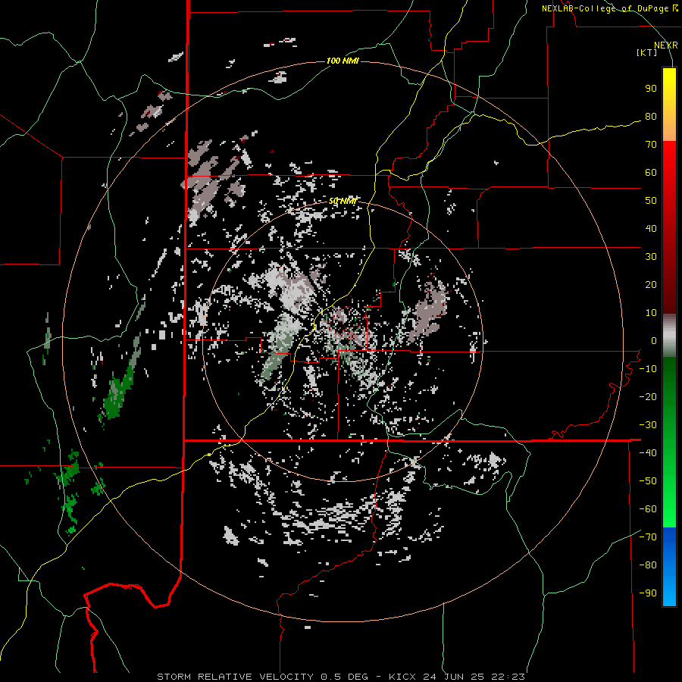The height and width of the screenshot is (682, 682).
Task: Click the -20 value on the velocity scale
Action: pos(648,397)
